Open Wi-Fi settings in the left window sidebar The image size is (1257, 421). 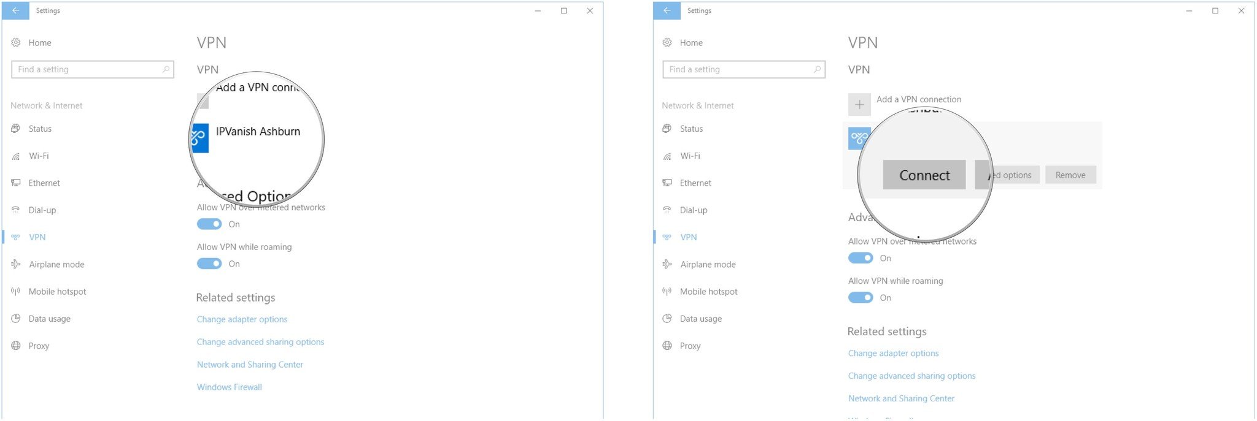tap(39, 156)
